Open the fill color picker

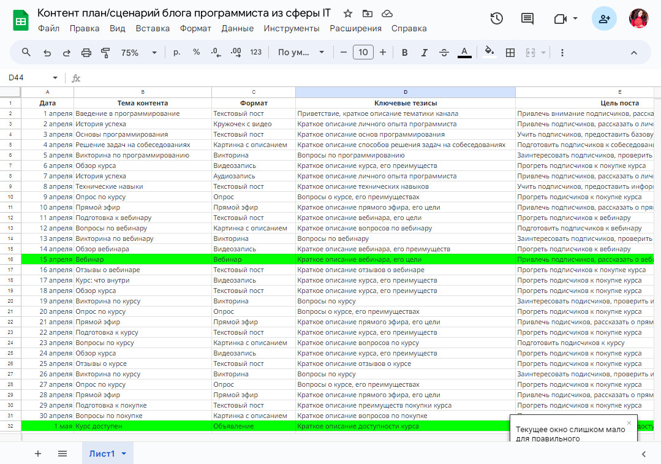489,52
